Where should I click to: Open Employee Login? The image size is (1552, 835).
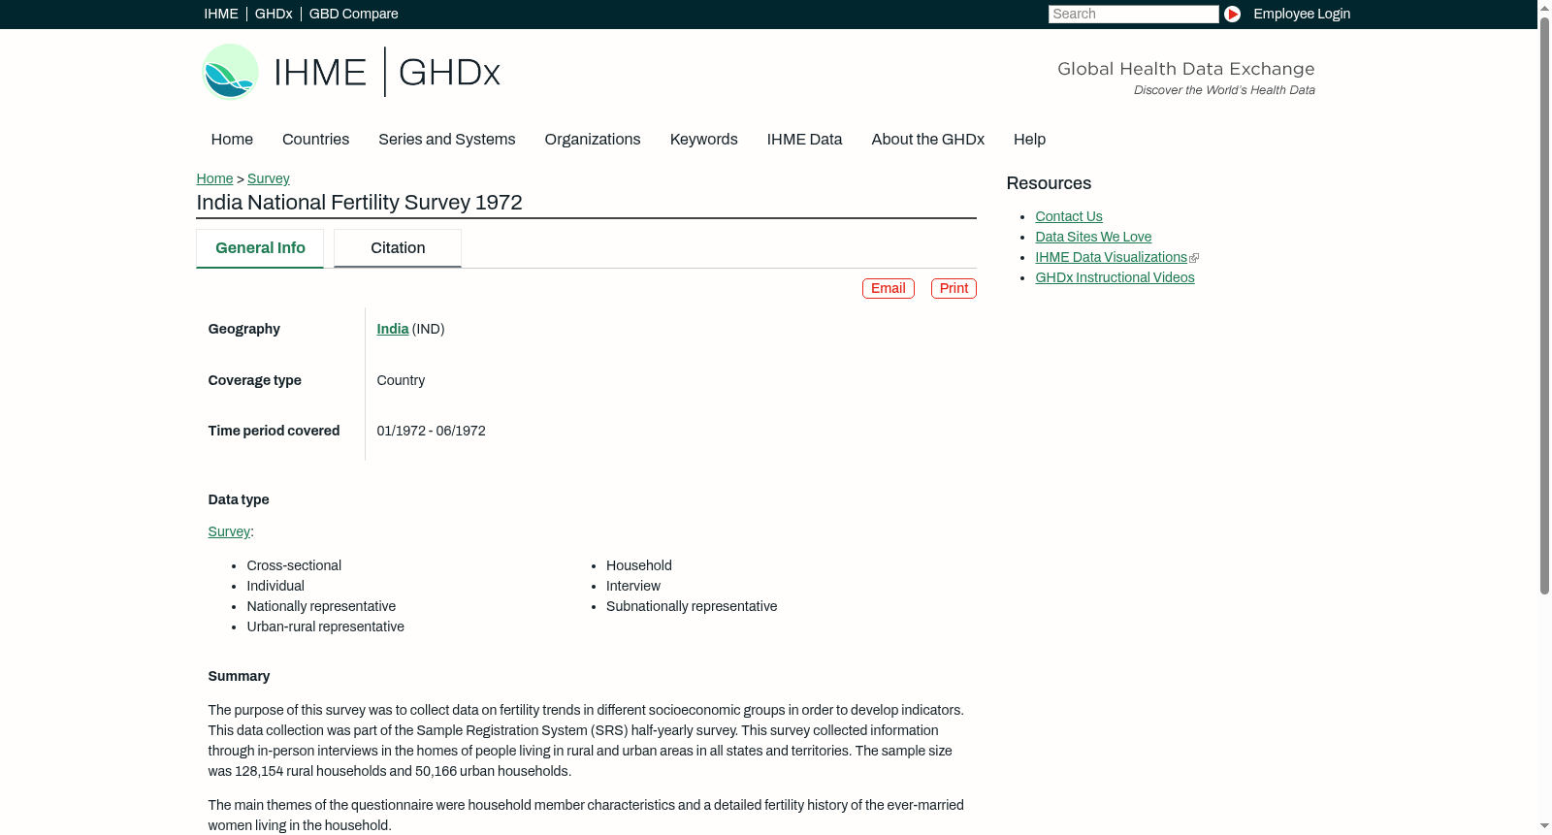(x=1302, y=14)
